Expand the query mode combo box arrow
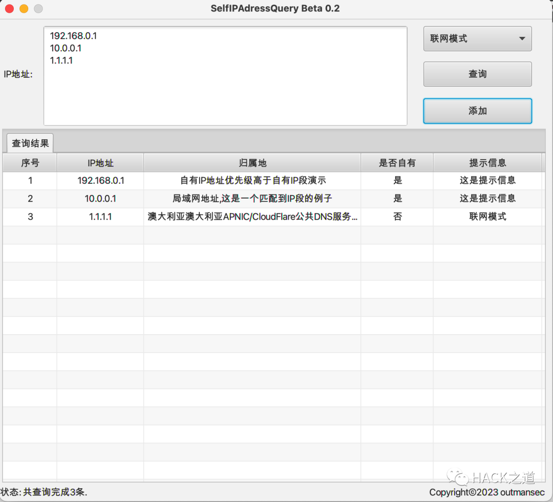 coord(522,38)
